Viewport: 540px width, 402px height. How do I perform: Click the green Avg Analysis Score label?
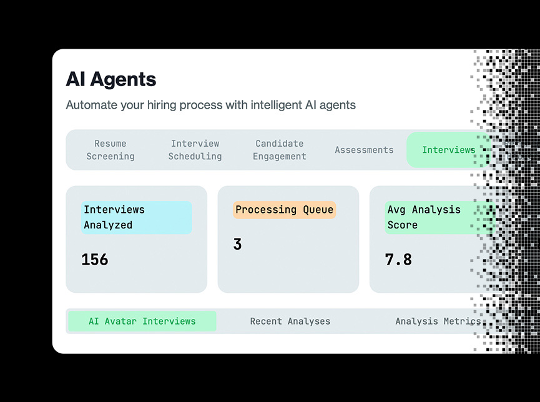431,217
